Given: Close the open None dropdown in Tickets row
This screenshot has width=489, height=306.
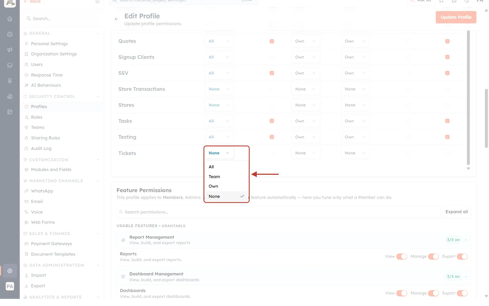Looking at the screenshot, I should (x=219, y=153).
